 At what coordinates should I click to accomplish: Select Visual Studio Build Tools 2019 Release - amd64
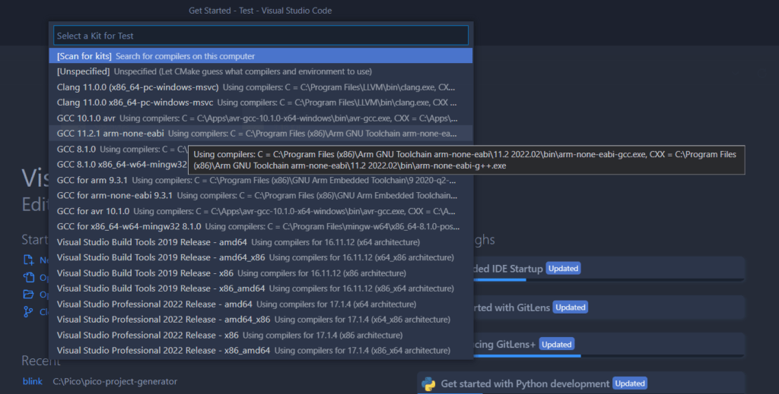260,242
